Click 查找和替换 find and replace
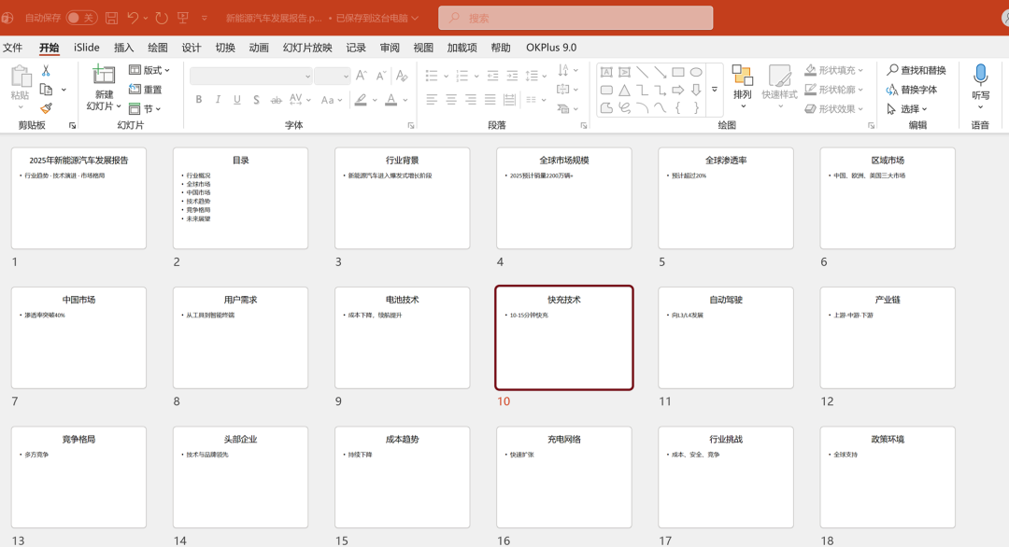This screenshot has width=1009, height=547. [917, 70]
